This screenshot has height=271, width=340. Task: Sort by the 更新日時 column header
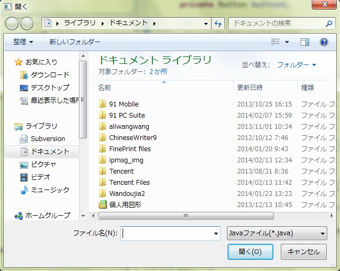pos(249,87)
